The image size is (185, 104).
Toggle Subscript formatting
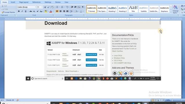click(x=34, y=11)
